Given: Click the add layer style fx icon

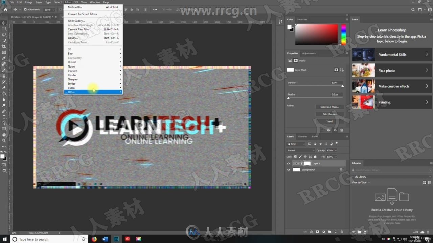Looking at the screenshot, I should pos(312,232).
